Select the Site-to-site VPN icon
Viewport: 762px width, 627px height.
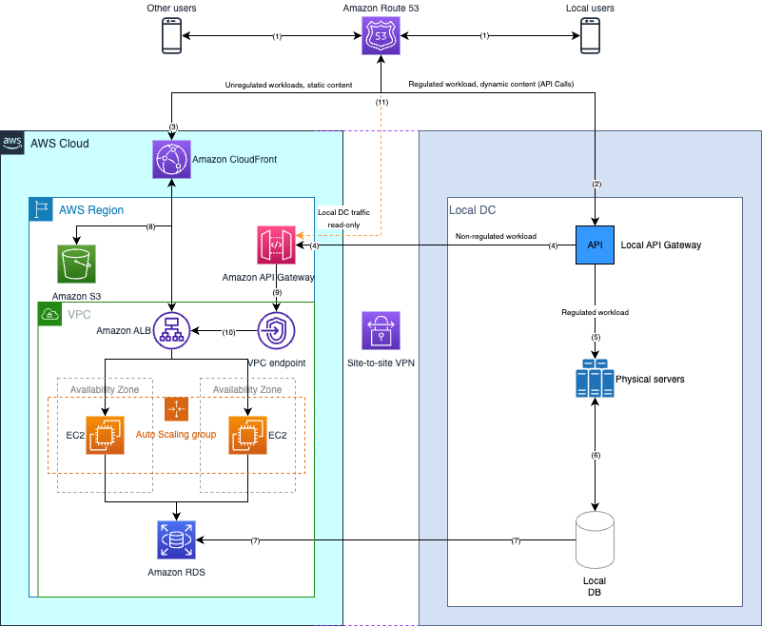click(x=381, y=330)
